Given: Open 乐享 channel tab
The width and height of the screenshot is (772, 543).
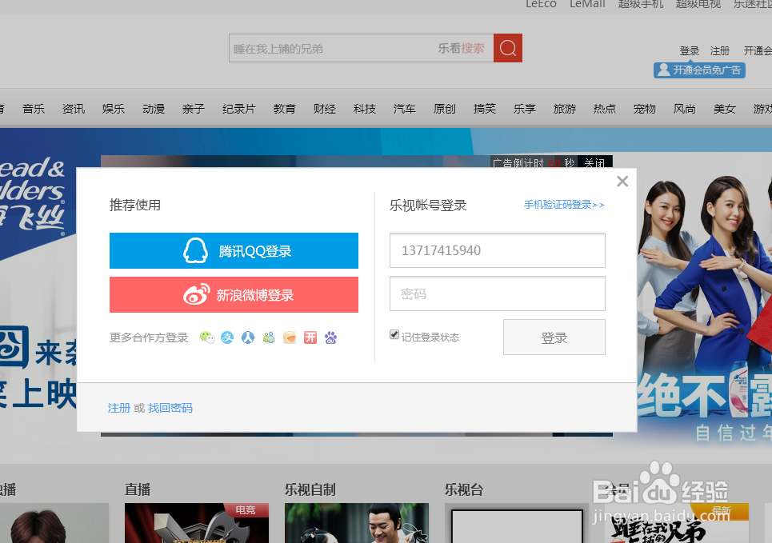Looking at the screenshot, I should [524, 109].
